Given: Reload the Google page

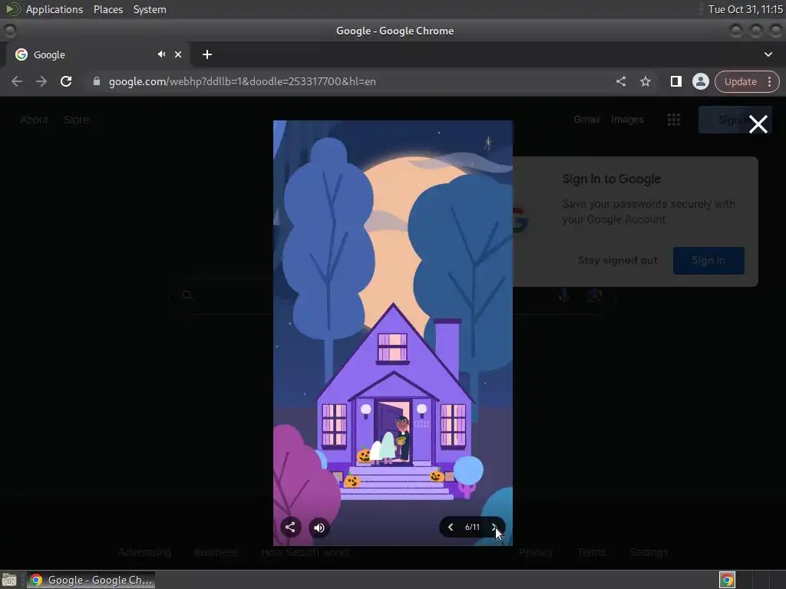Looking at the screenshot, I should [x=66, y=81].
